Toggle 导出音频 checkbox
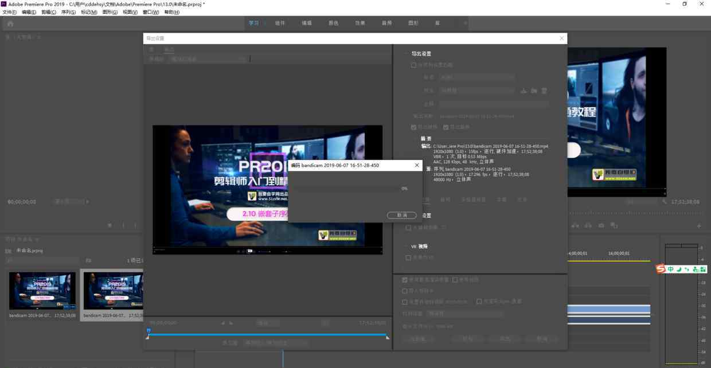The width and height of the screenshot is (711, 368). 446,127
